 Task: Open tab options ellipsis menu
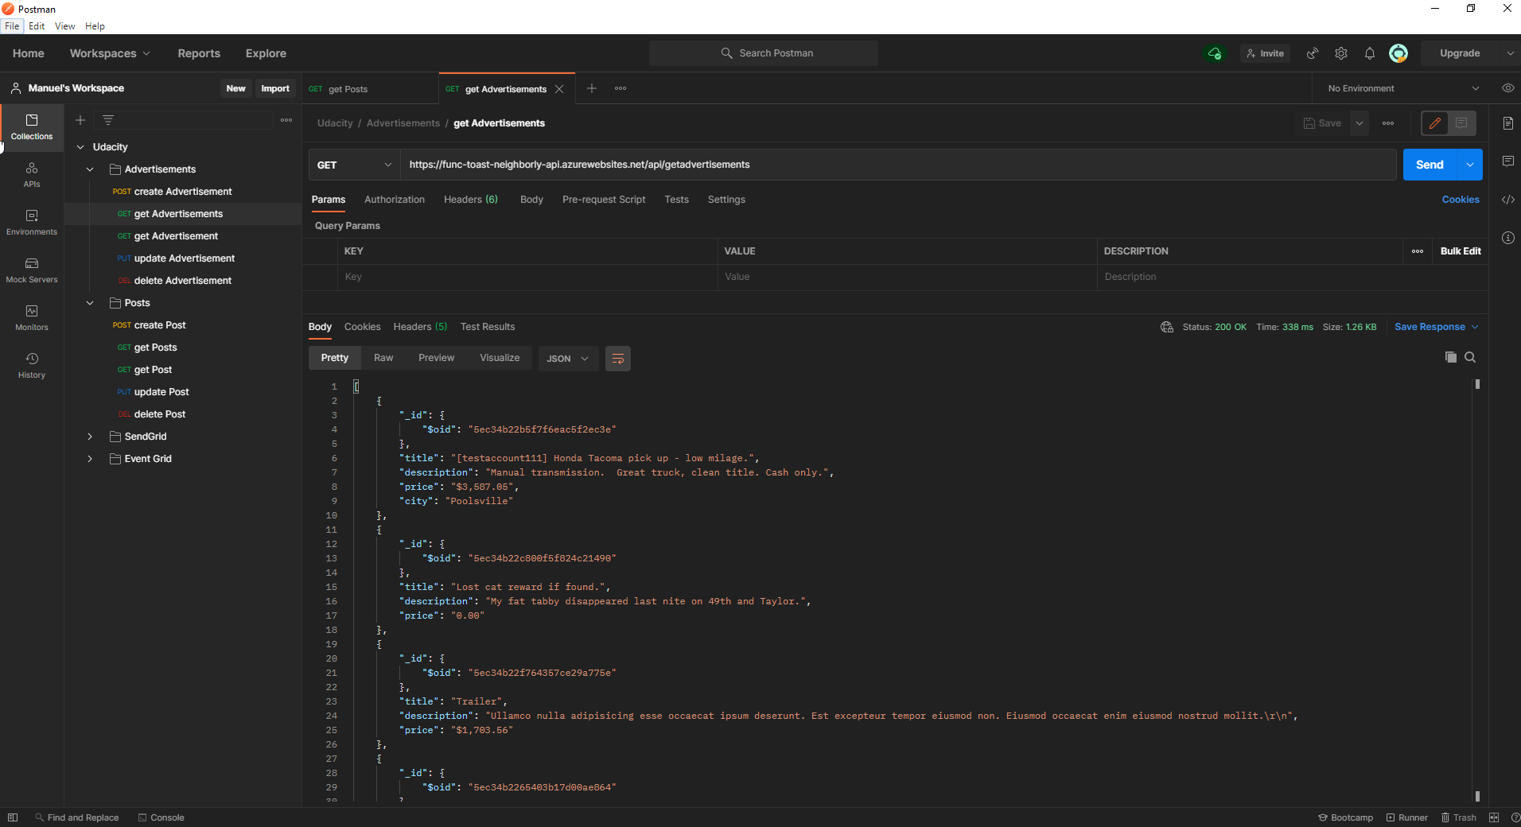coord(620,88)
